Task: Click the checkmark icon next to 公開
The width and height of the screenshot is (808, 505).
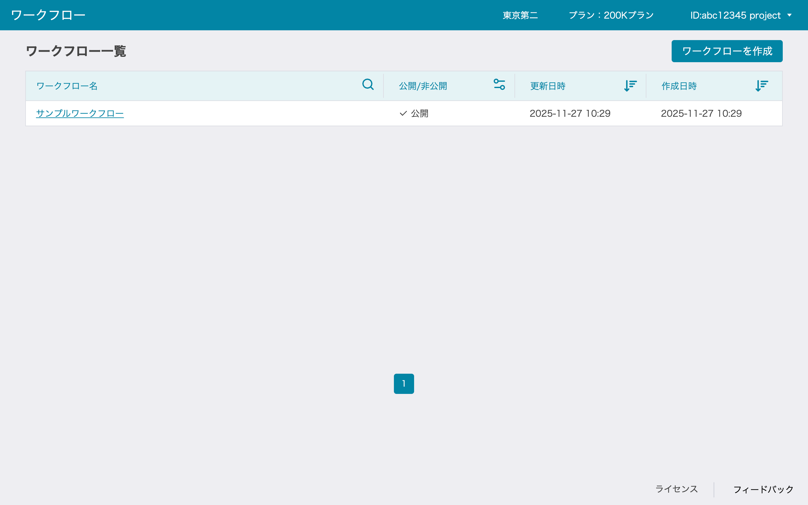Action: point(403,114)
